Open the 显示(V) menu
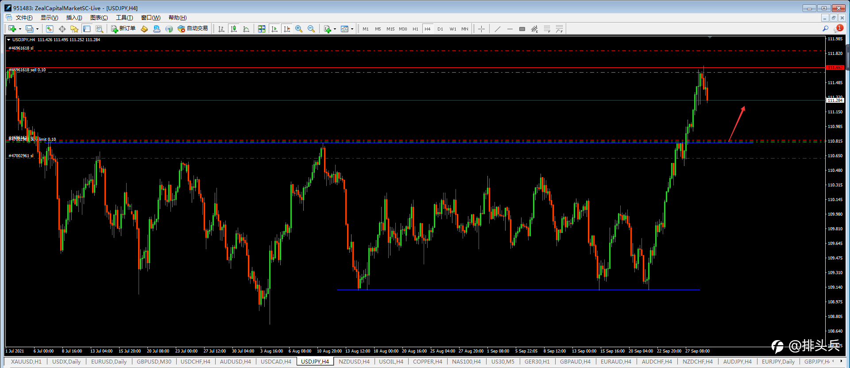850x368 pixels. pyautogui.click(x=49, y=18)
